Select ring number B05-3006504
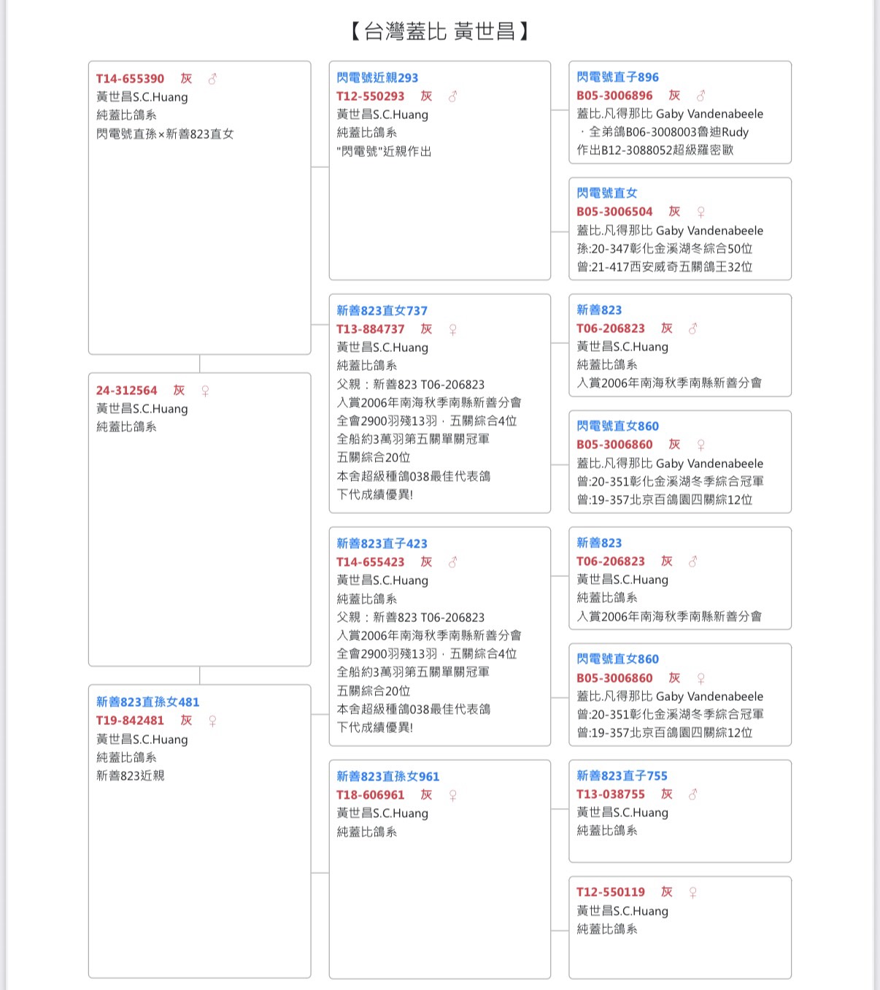The height and width of the screenshot is (990, 880). (615, 212)
